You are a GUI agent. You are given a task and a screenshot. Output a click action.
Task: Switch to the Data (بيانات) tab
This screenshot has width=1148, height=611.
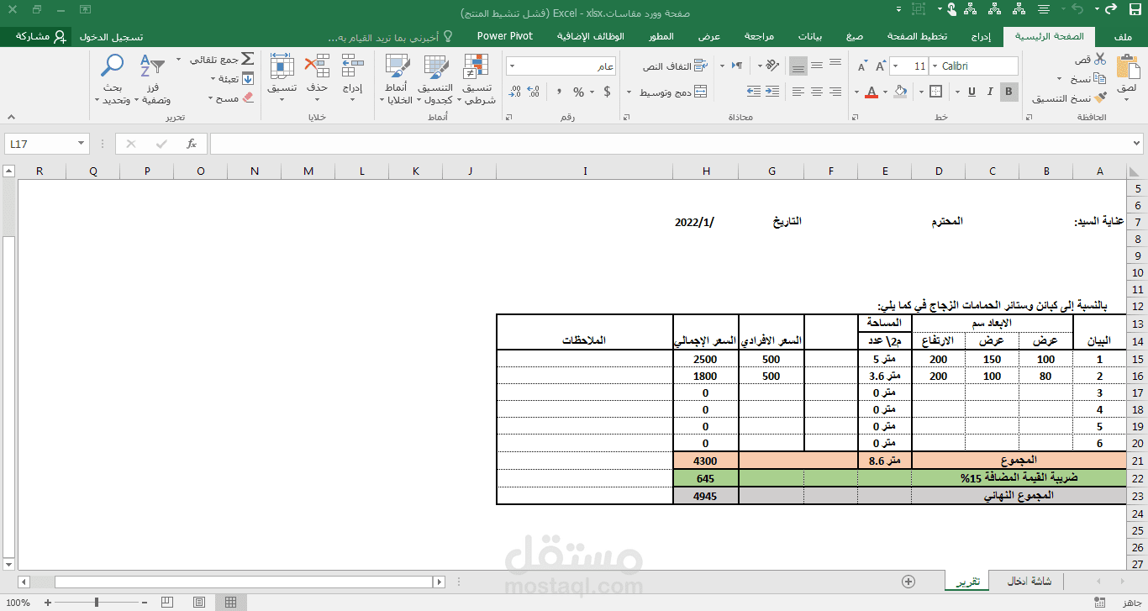coord(810,36)
